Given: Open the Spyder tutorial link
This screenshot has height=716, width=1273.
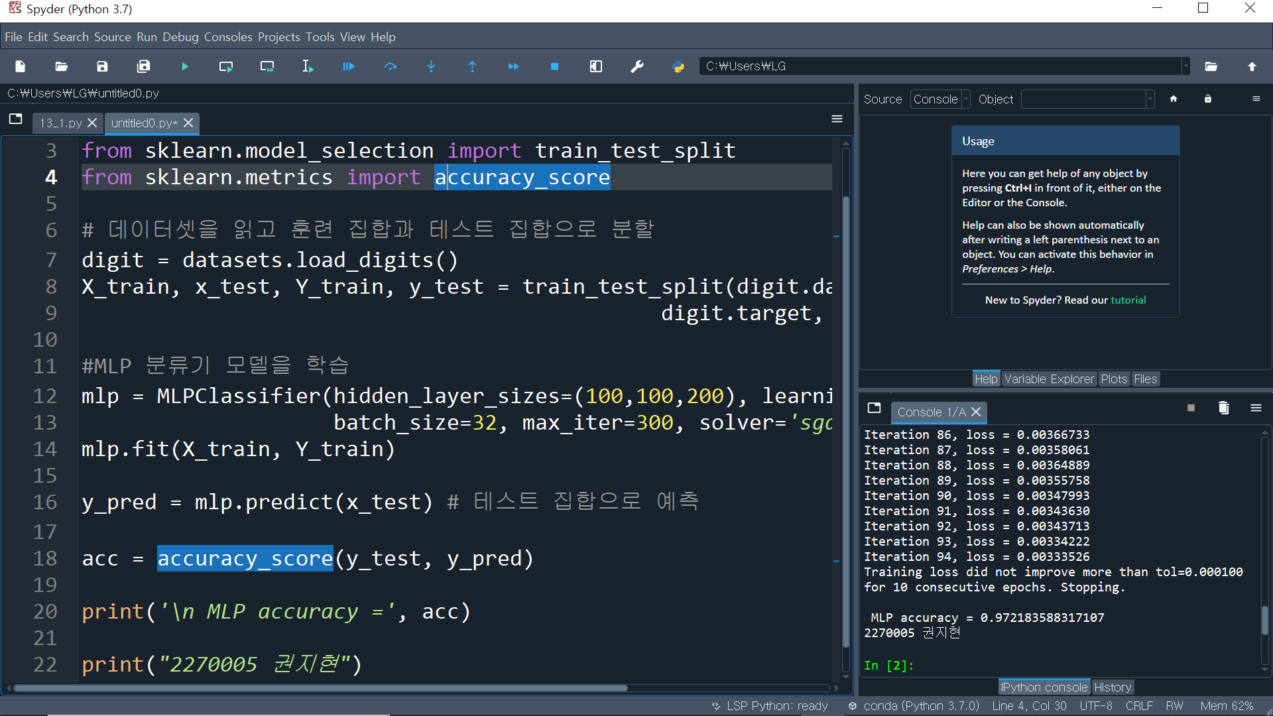Looking at the screenshot, I should (x=1128, y=300).
